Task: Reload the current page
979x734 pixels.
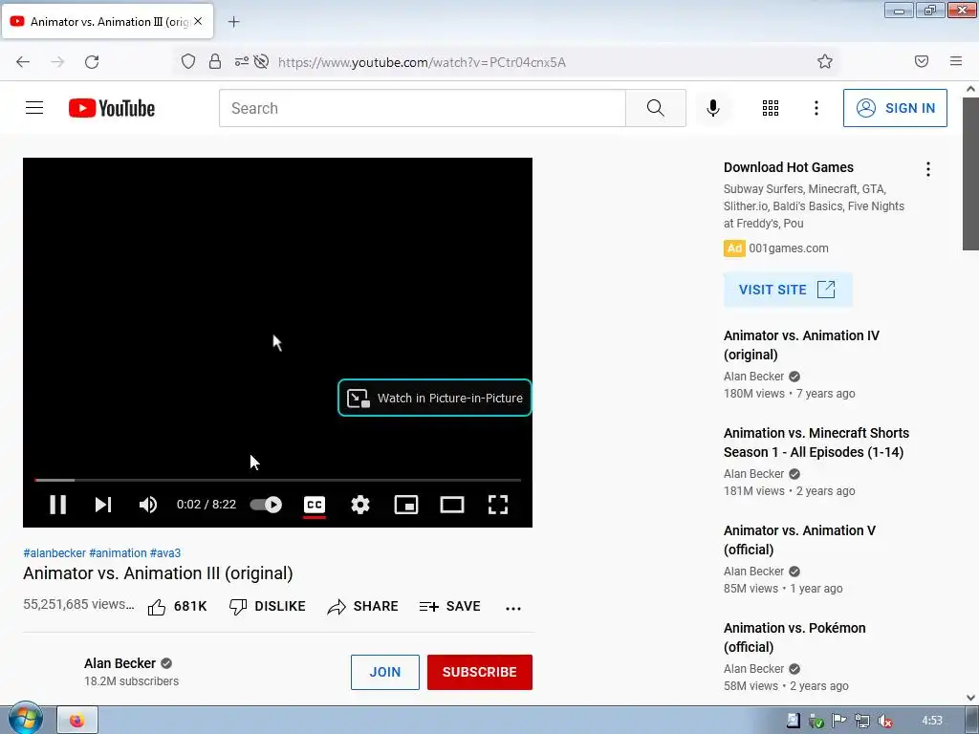Action: click(92, 62)
